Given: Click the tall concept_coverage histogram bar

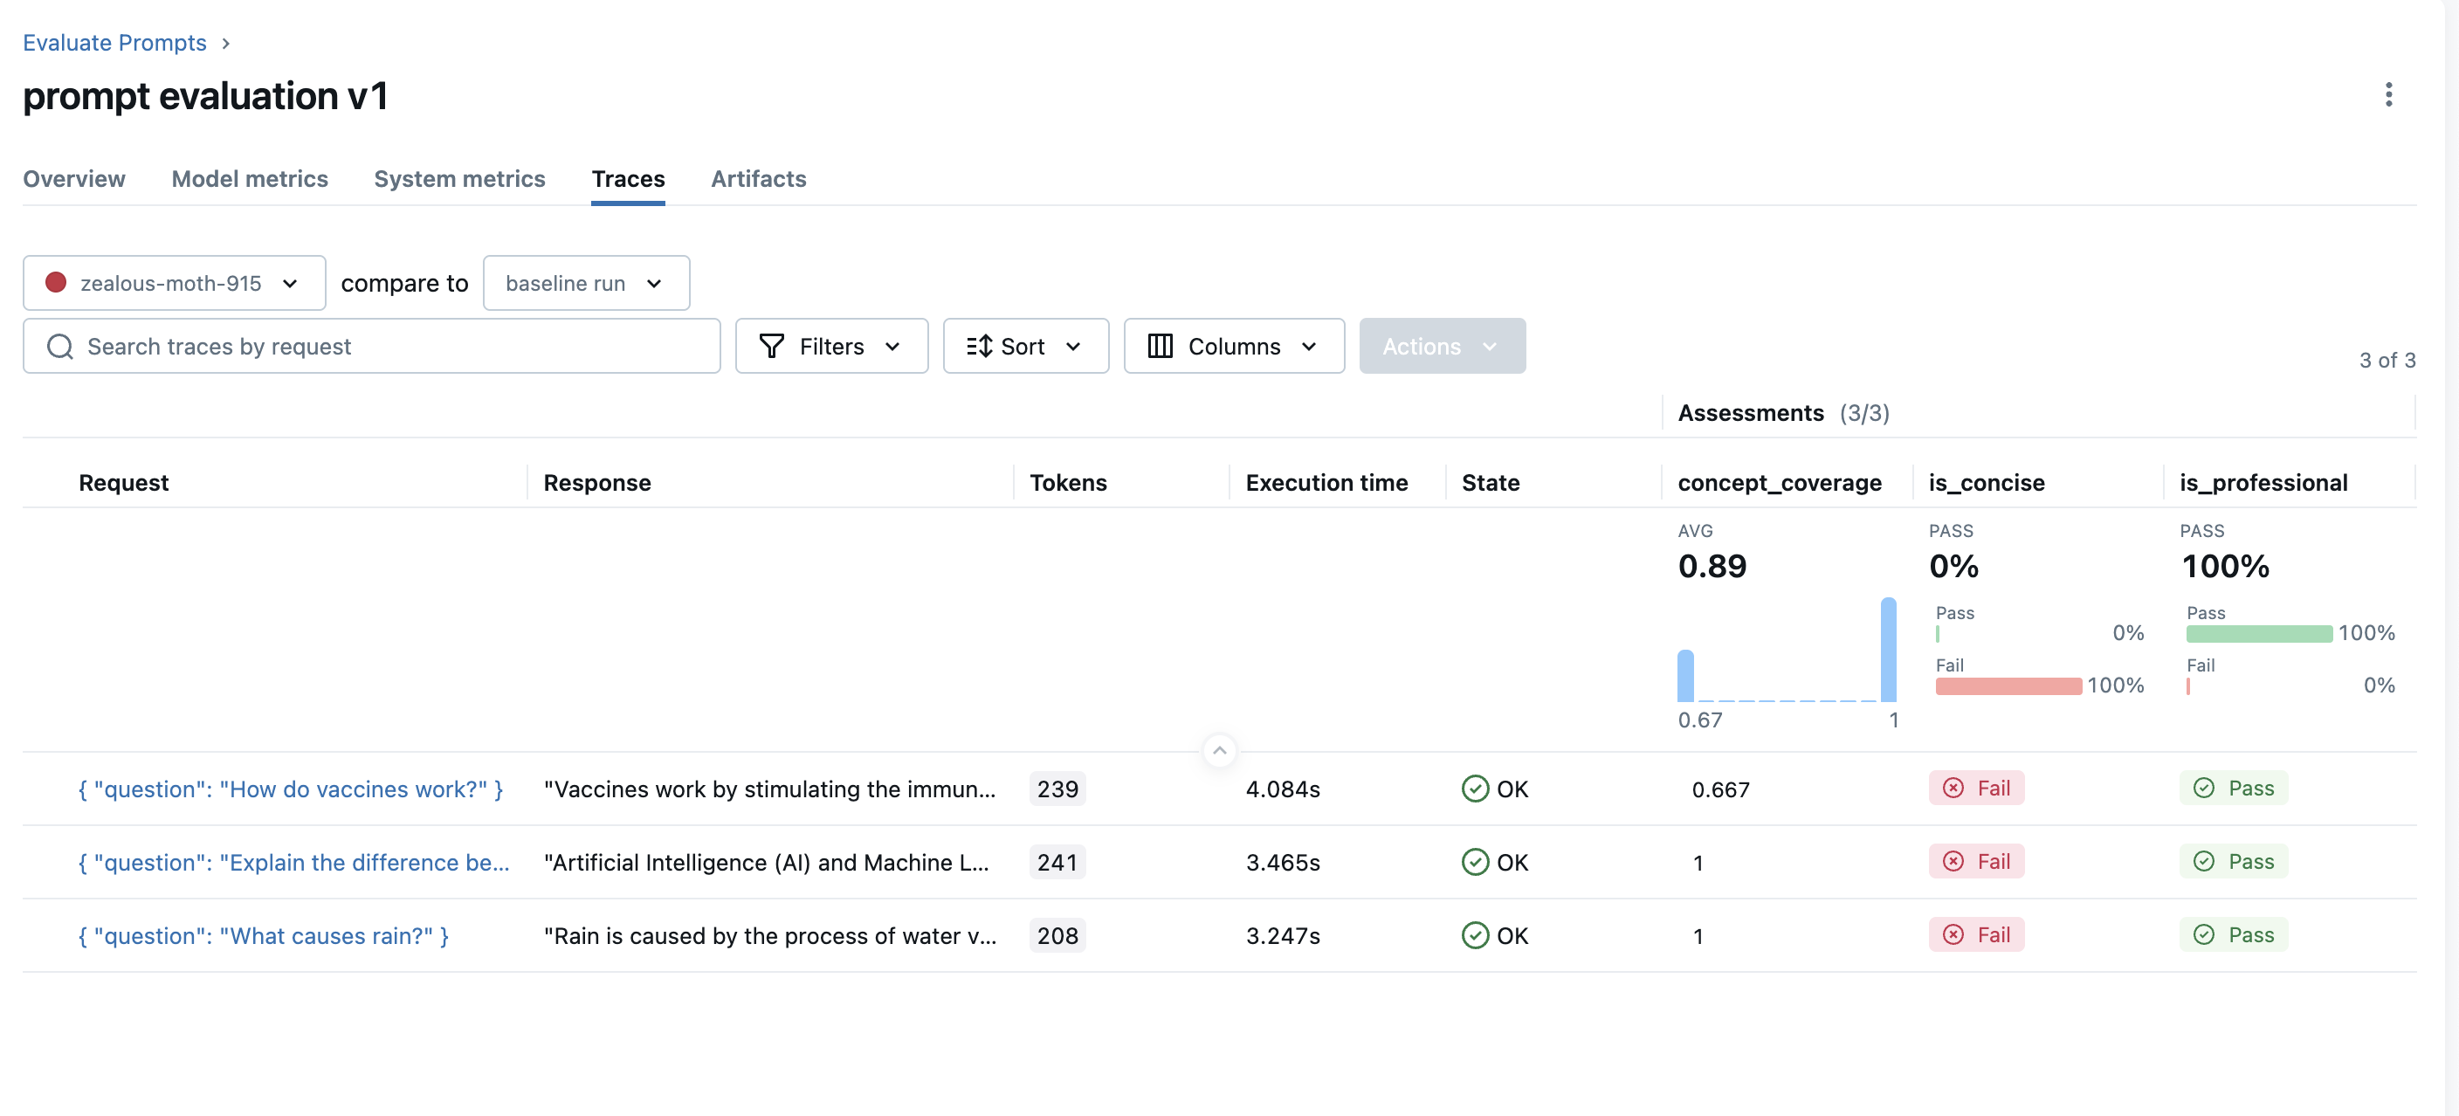Looking at the screenshot, I should pos(1887,650).
